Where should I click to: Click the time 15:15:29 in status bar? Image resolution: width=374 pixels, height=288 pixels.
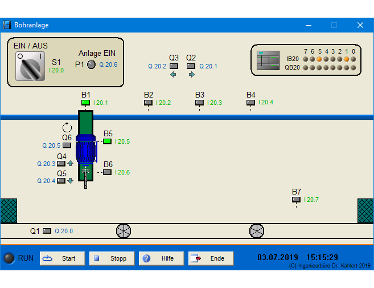point(322,257)
